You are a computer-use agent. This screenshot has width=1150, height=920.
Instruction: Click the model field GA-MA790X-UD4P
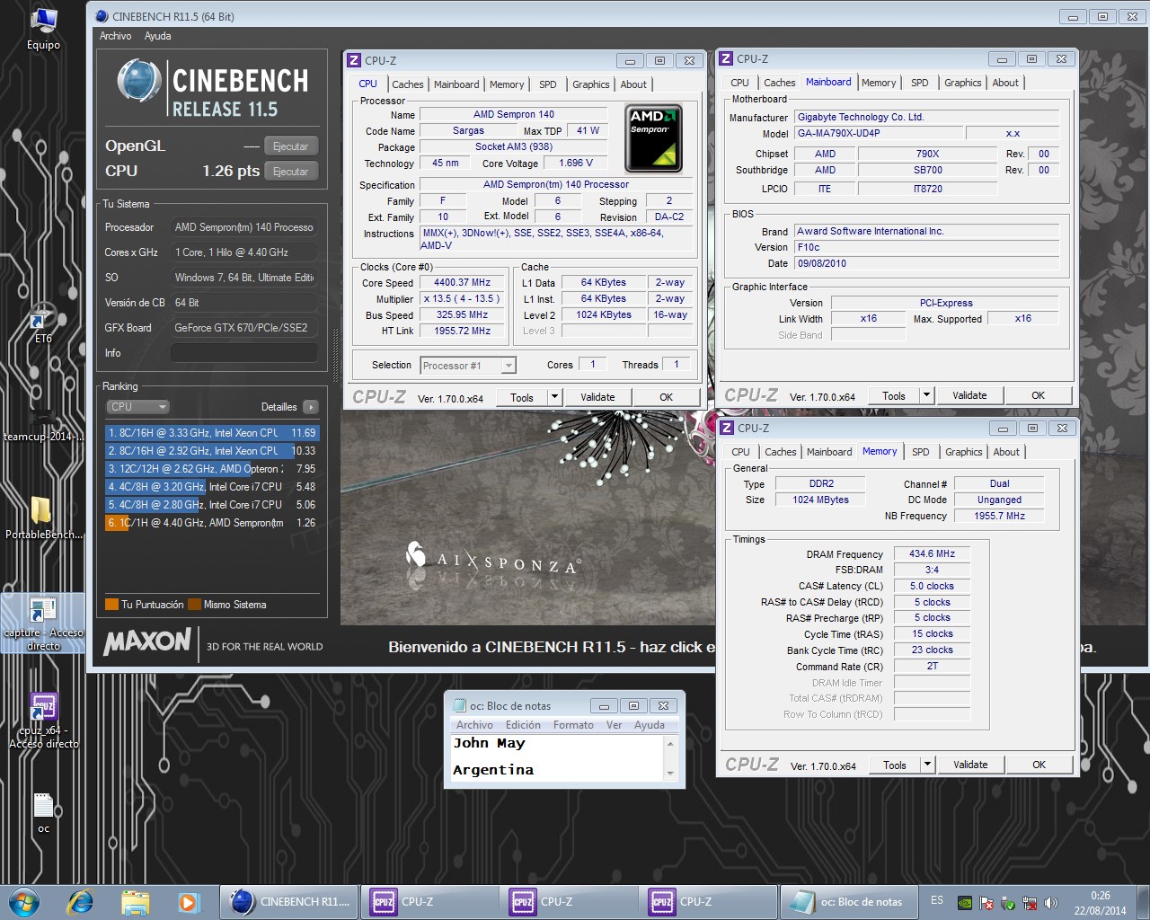[878, 133]
